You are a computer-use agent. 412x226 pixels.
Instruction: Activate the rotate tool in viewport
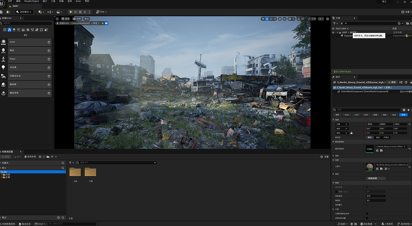pyautogui.click(x=271, y=19)
